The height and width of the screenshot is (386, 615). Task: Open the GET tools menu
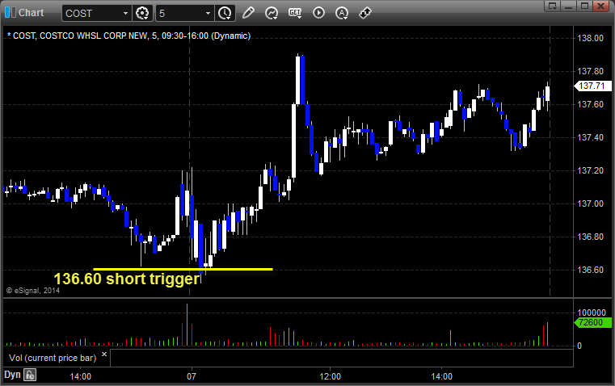click(295, 13)
